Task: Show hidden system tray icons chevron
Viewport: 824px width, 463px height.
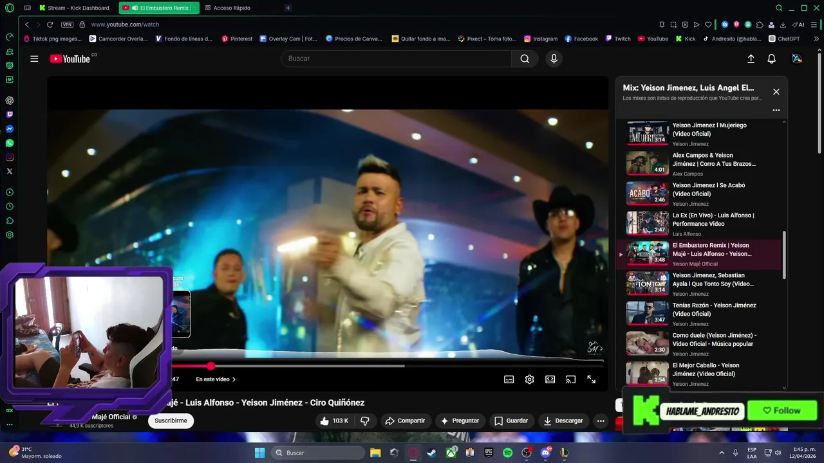Action: [721, 453]
